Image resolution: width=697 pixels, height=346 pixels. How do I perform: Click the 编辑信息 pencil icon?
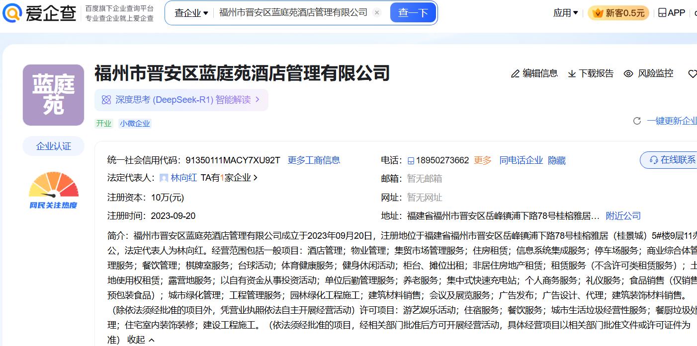[516, 74]
